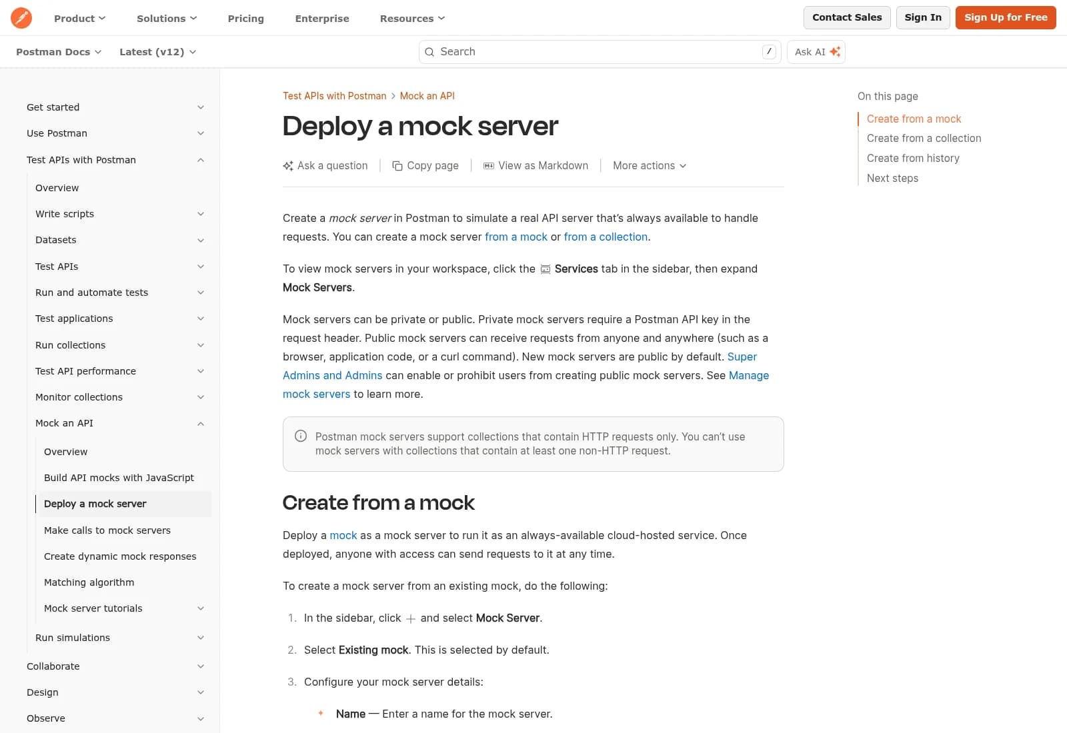
Task: Click the search magnifier icon
Action: 429,52
